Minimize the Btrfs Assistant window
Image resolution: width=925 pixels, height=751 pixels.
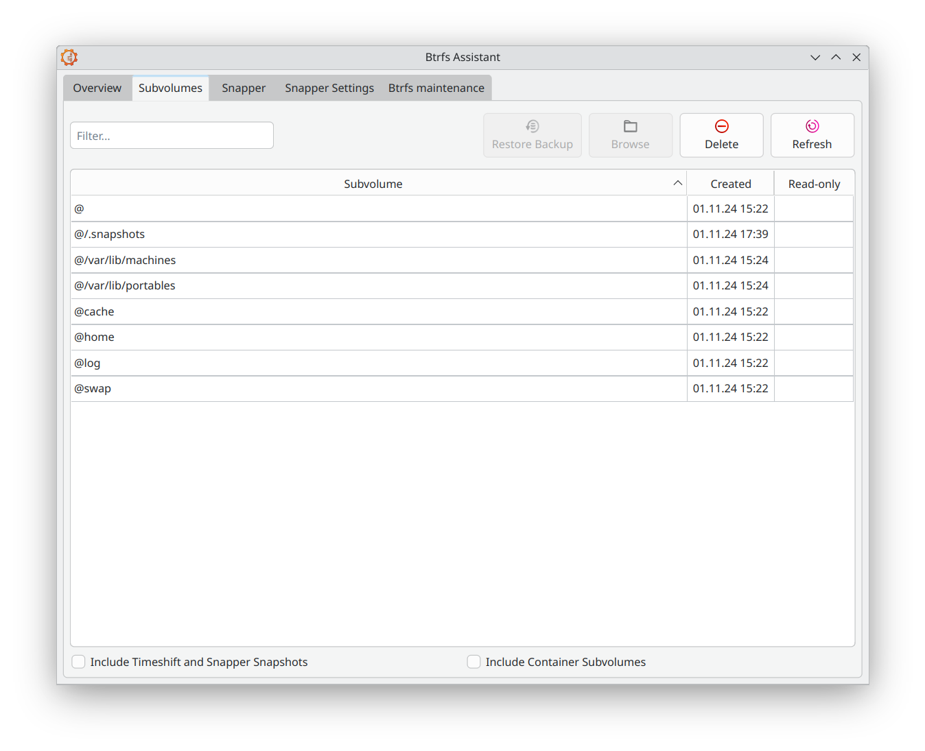[815, 58]
